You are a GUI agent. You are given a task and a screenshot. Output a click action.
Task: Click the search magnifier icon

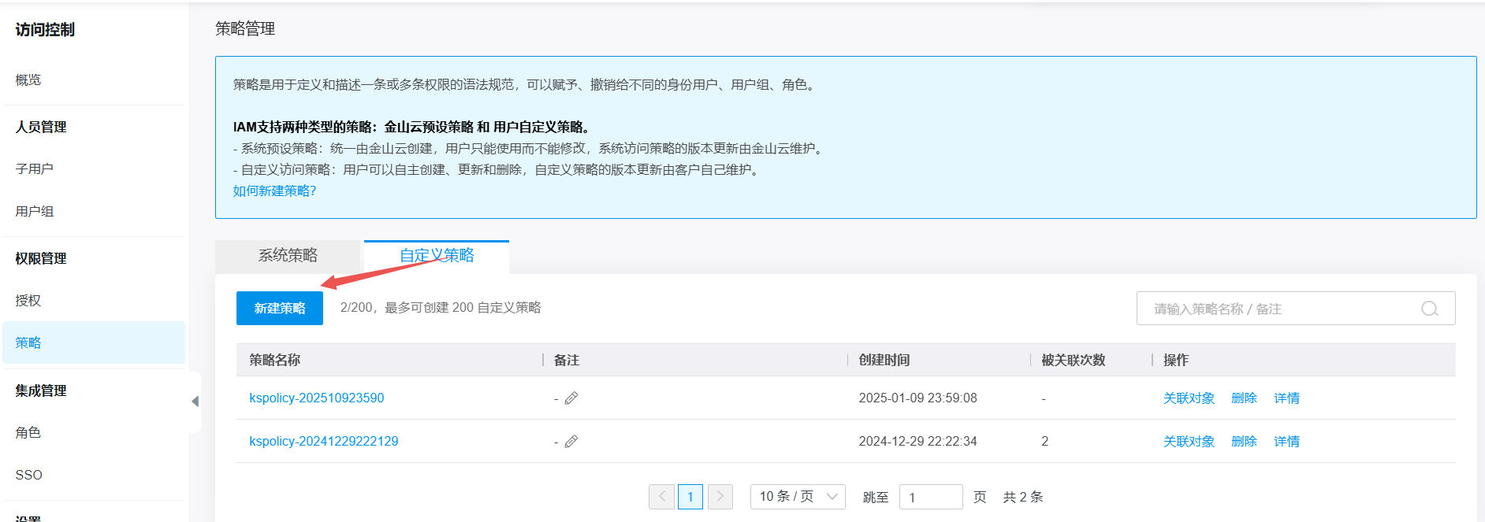pyautogui.click(x=1429, y=309)
